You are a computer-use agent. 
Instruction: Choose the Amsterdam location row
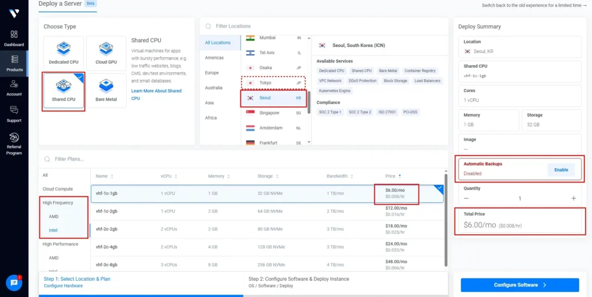click(x=275, y=128)
